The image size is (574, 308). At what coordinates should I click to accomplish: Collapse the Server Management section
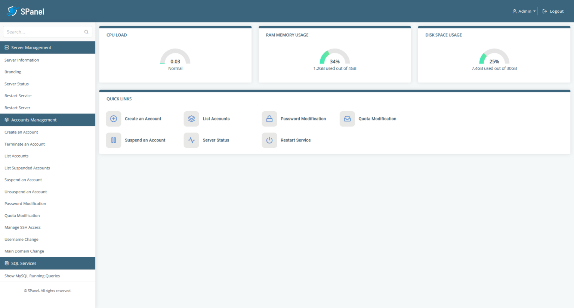pyautogui.click(x=47, y=47)
